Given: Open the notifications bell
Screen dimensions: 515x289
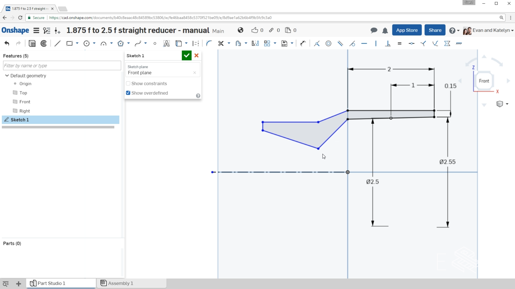Looking at the screenshot, I should (x=385, y=30).
